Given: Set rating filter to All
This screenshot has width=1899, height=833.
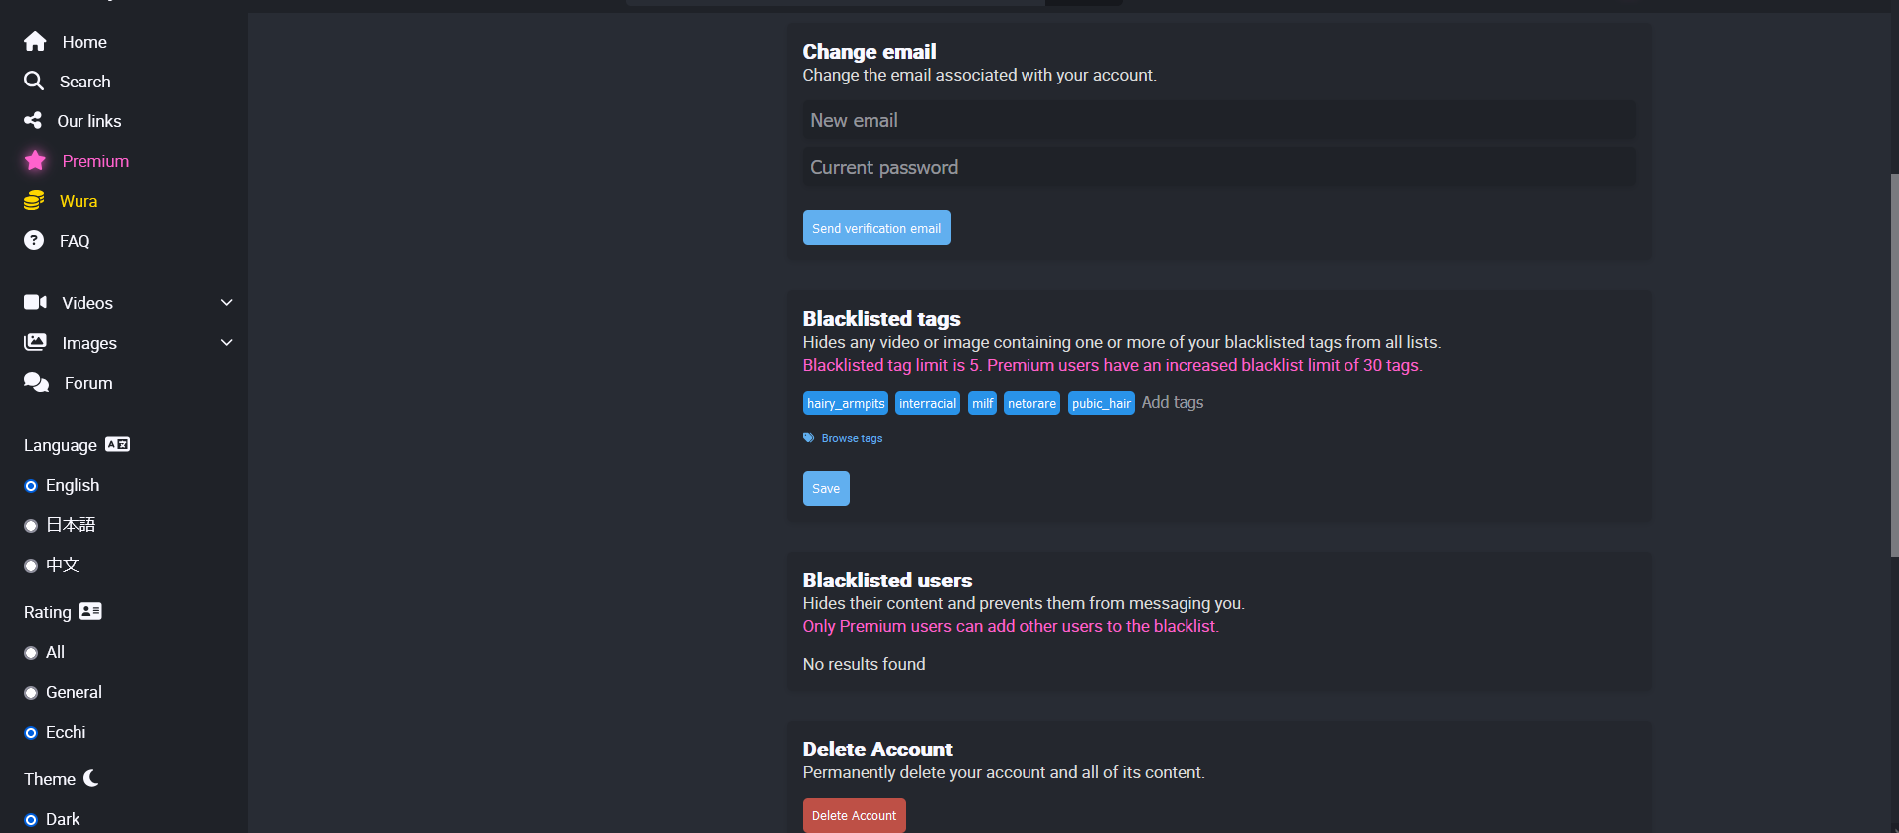Looking at the screenshot, I should [x=31, y=653].
